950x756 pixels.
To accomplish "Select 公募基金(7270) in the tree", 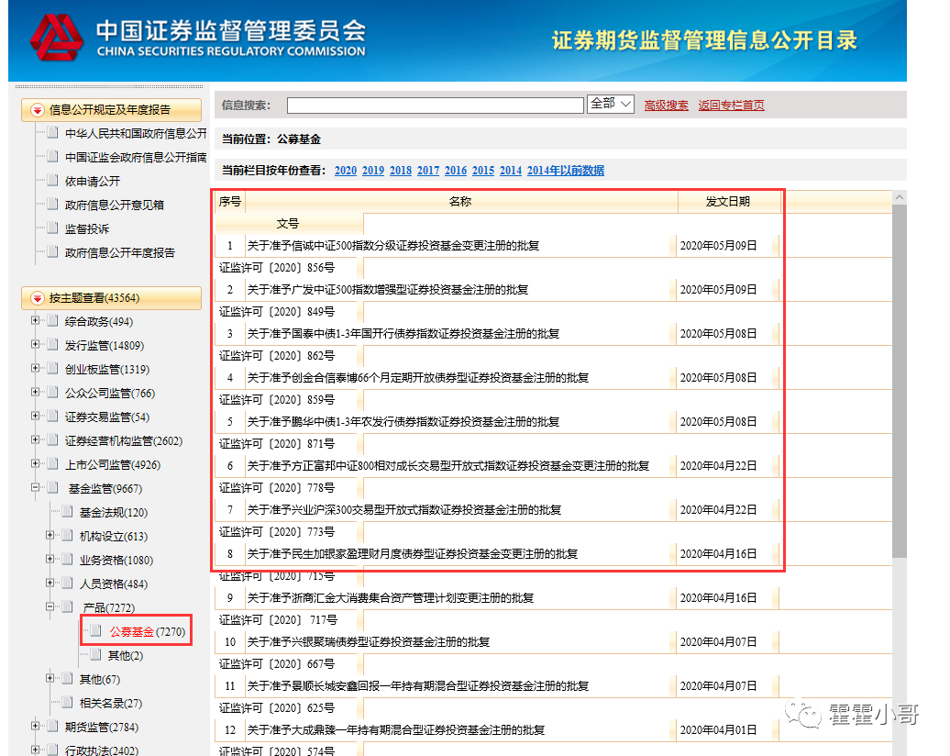I will pos(148,632).
